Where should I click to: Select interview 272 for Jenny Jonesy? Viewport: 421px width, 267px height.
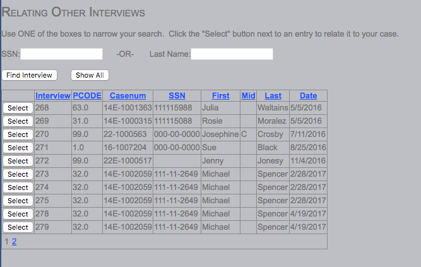(18, 161)
